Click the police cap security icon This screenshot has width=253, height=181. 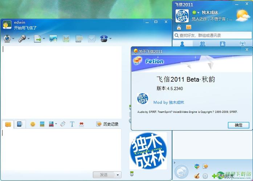click(104, 39)
